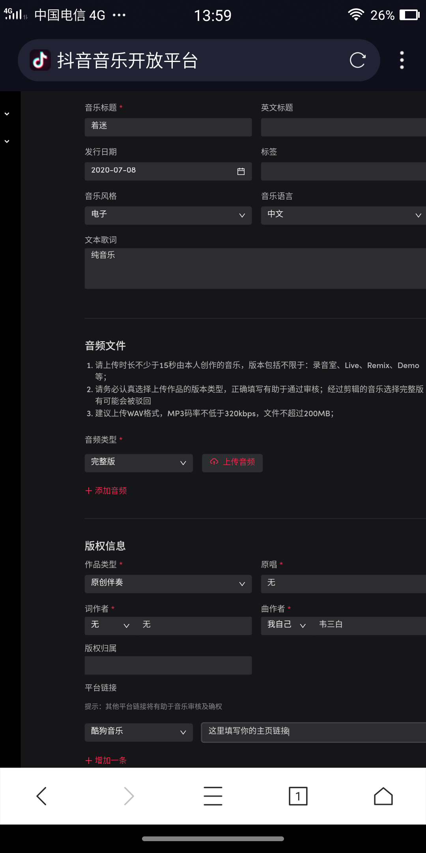The image size is (426, 853).
Task: Edit the 词作者 name field containing 无
Action: [x=194, y=626]
